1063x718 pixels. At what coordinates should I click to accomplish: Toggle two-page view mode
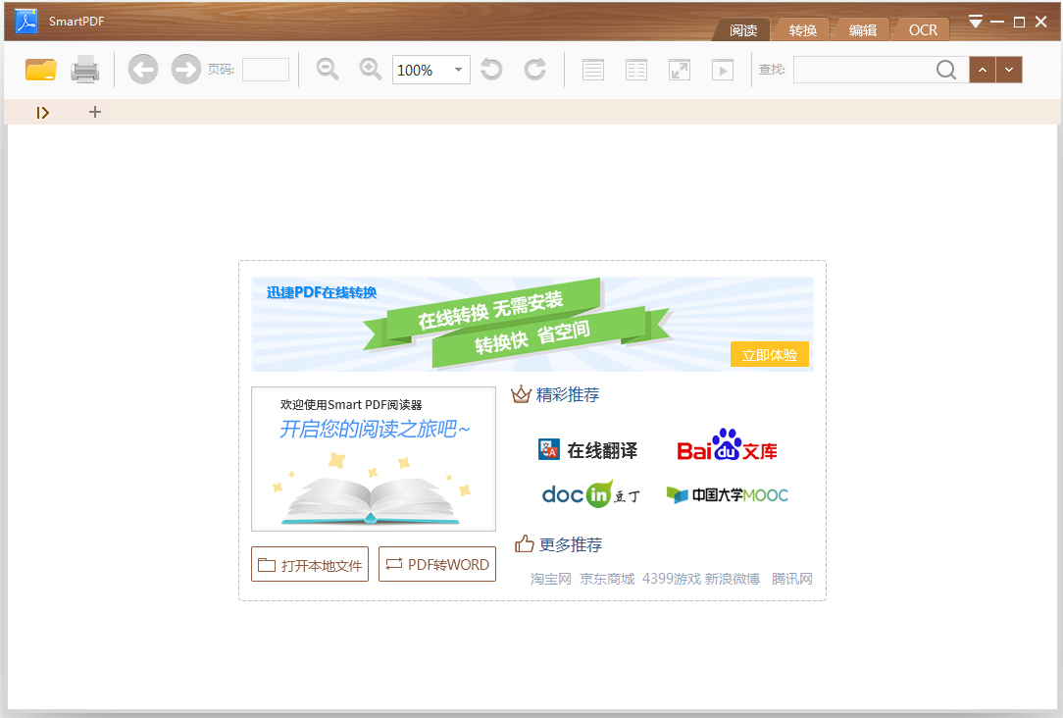[x=635, y=70]
